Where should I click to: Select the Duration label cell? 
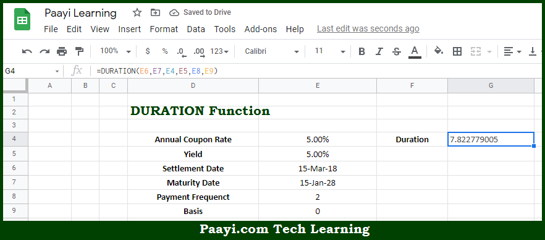[x=412, y=139]
